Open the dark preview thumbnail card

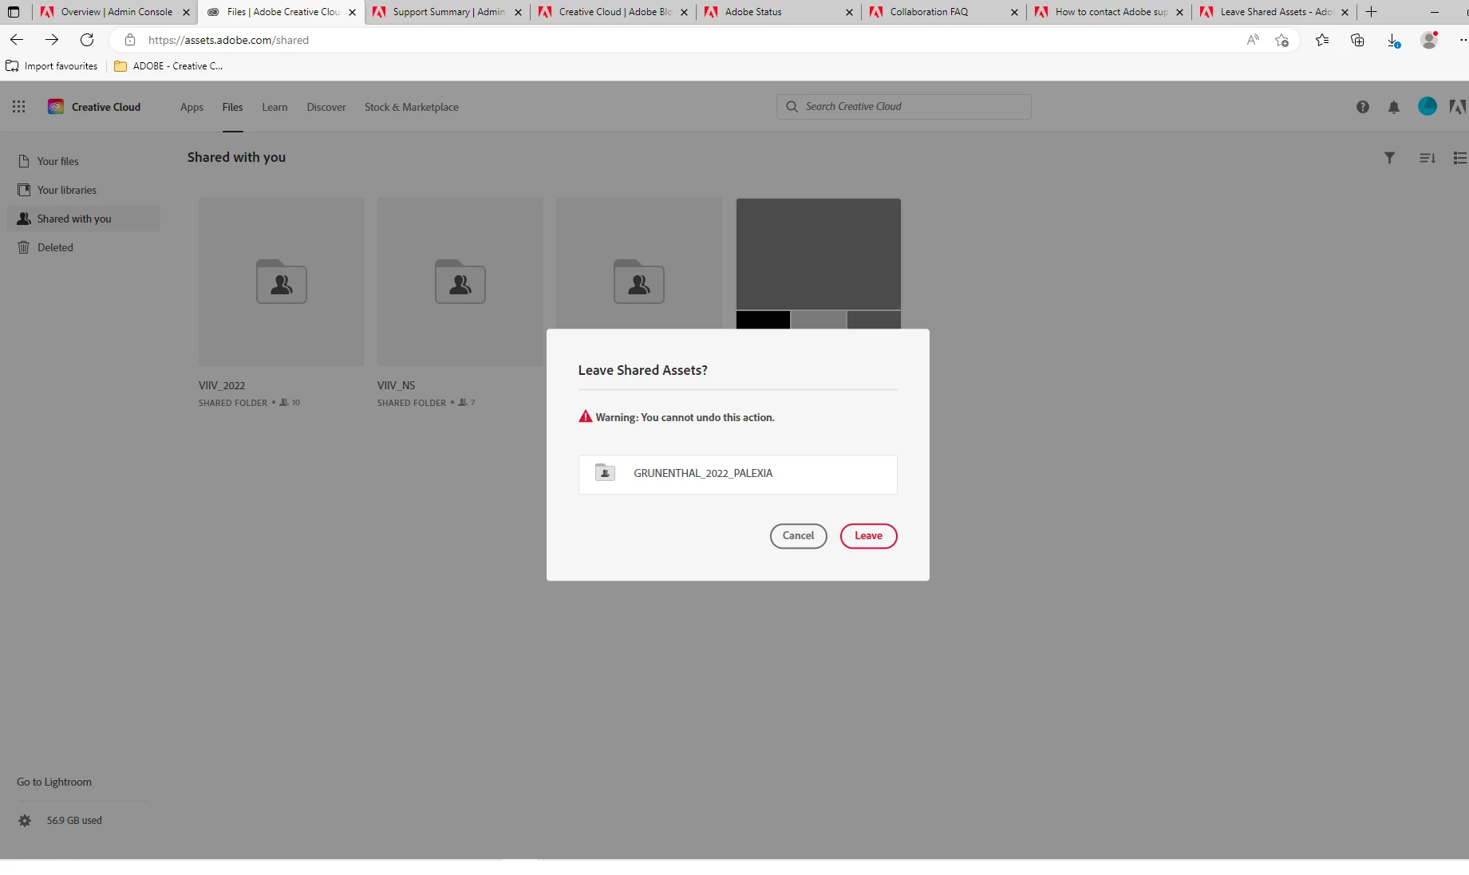tap(819, 263)
